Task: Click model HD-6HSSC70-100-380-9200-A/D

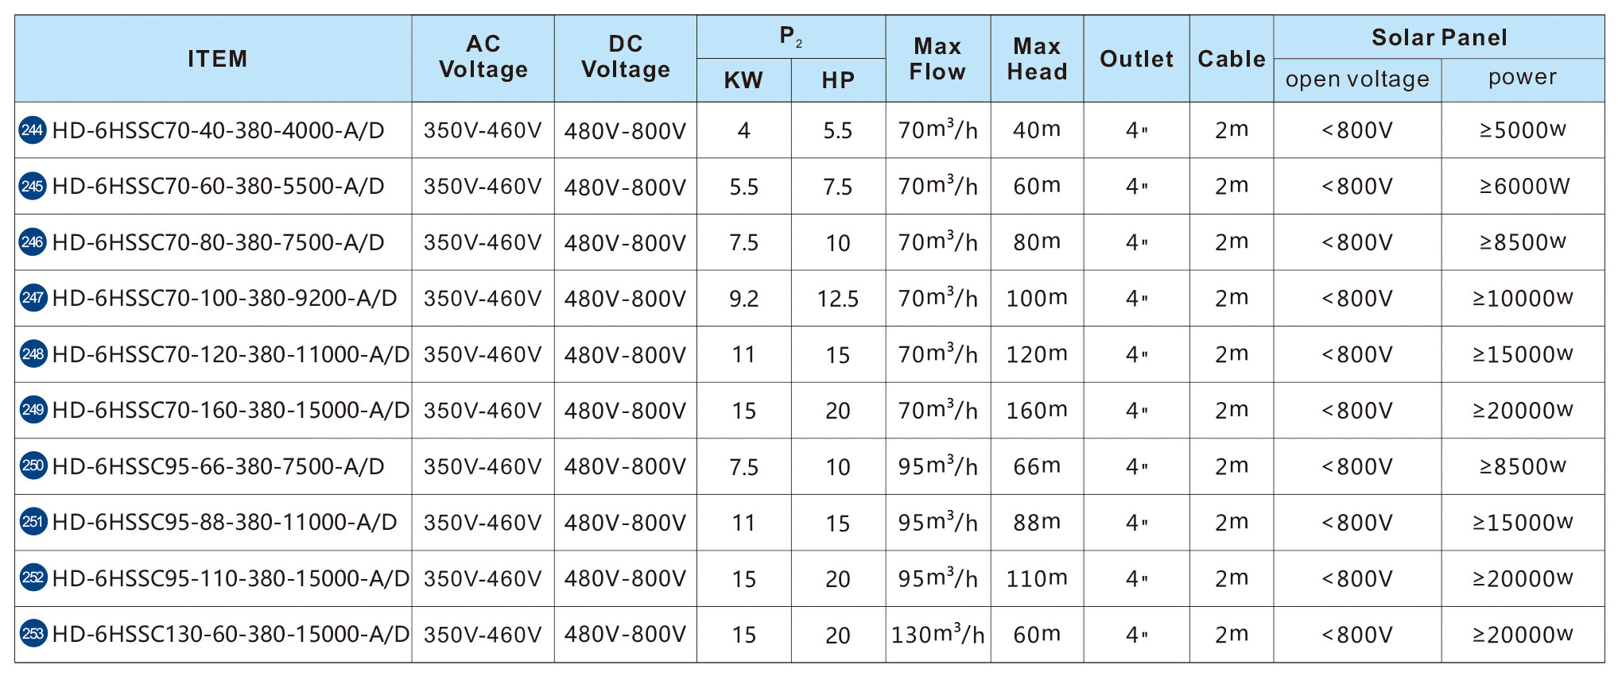Action: pos(224,298)
